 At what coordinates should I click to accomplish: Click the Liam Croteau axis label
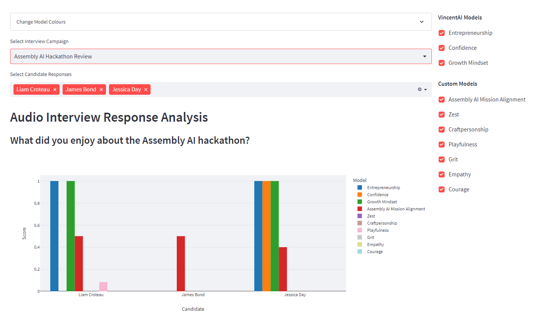pyautogui.click(x=91, y=295)
